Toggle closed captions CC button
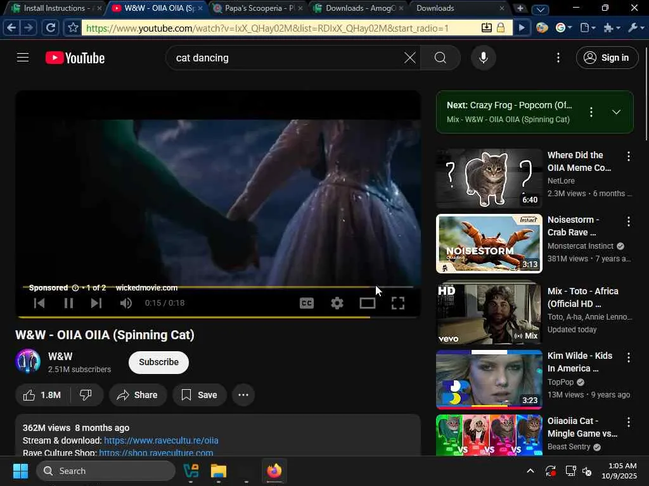Screen dimensions: 649x486 coord(307,303)
